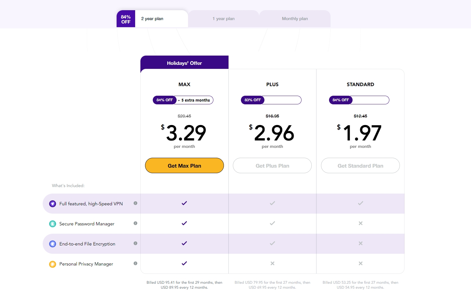Image resolution: width=471 pixels, height=301 pixels.
Task: Click the crossed-out $12.45 price
Action: pyautogui.click(x=360, y=116)
